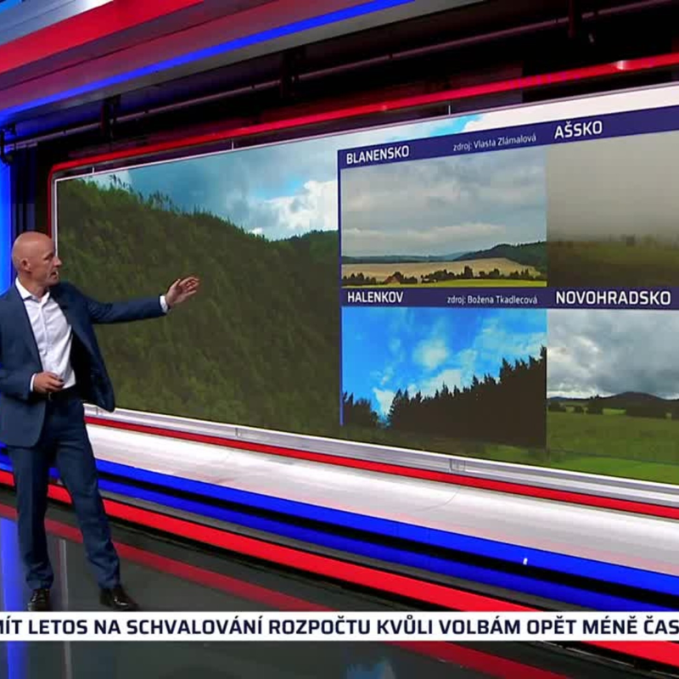679x679 pixels.
Task: Select the NOVOHRADSKO region label
Action: [612, 296]
